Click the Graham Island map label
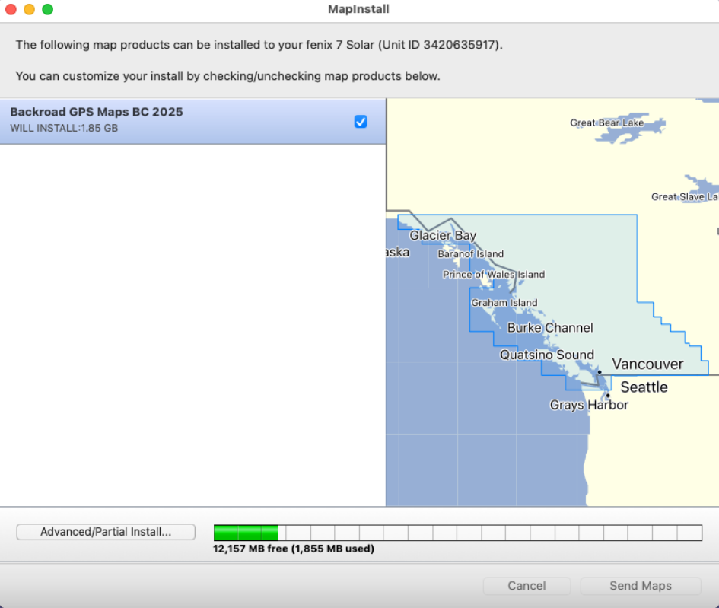This screenshot has width=719, height=608. click(x=504, y=303)
